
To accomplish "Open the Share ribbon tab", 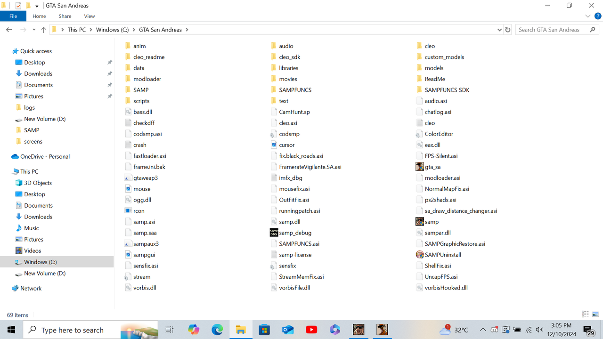I will pos(65,16).
